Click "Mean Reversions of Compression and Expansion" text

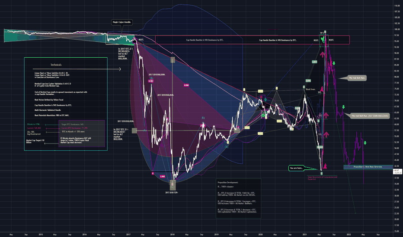click(x=322, y=178)
